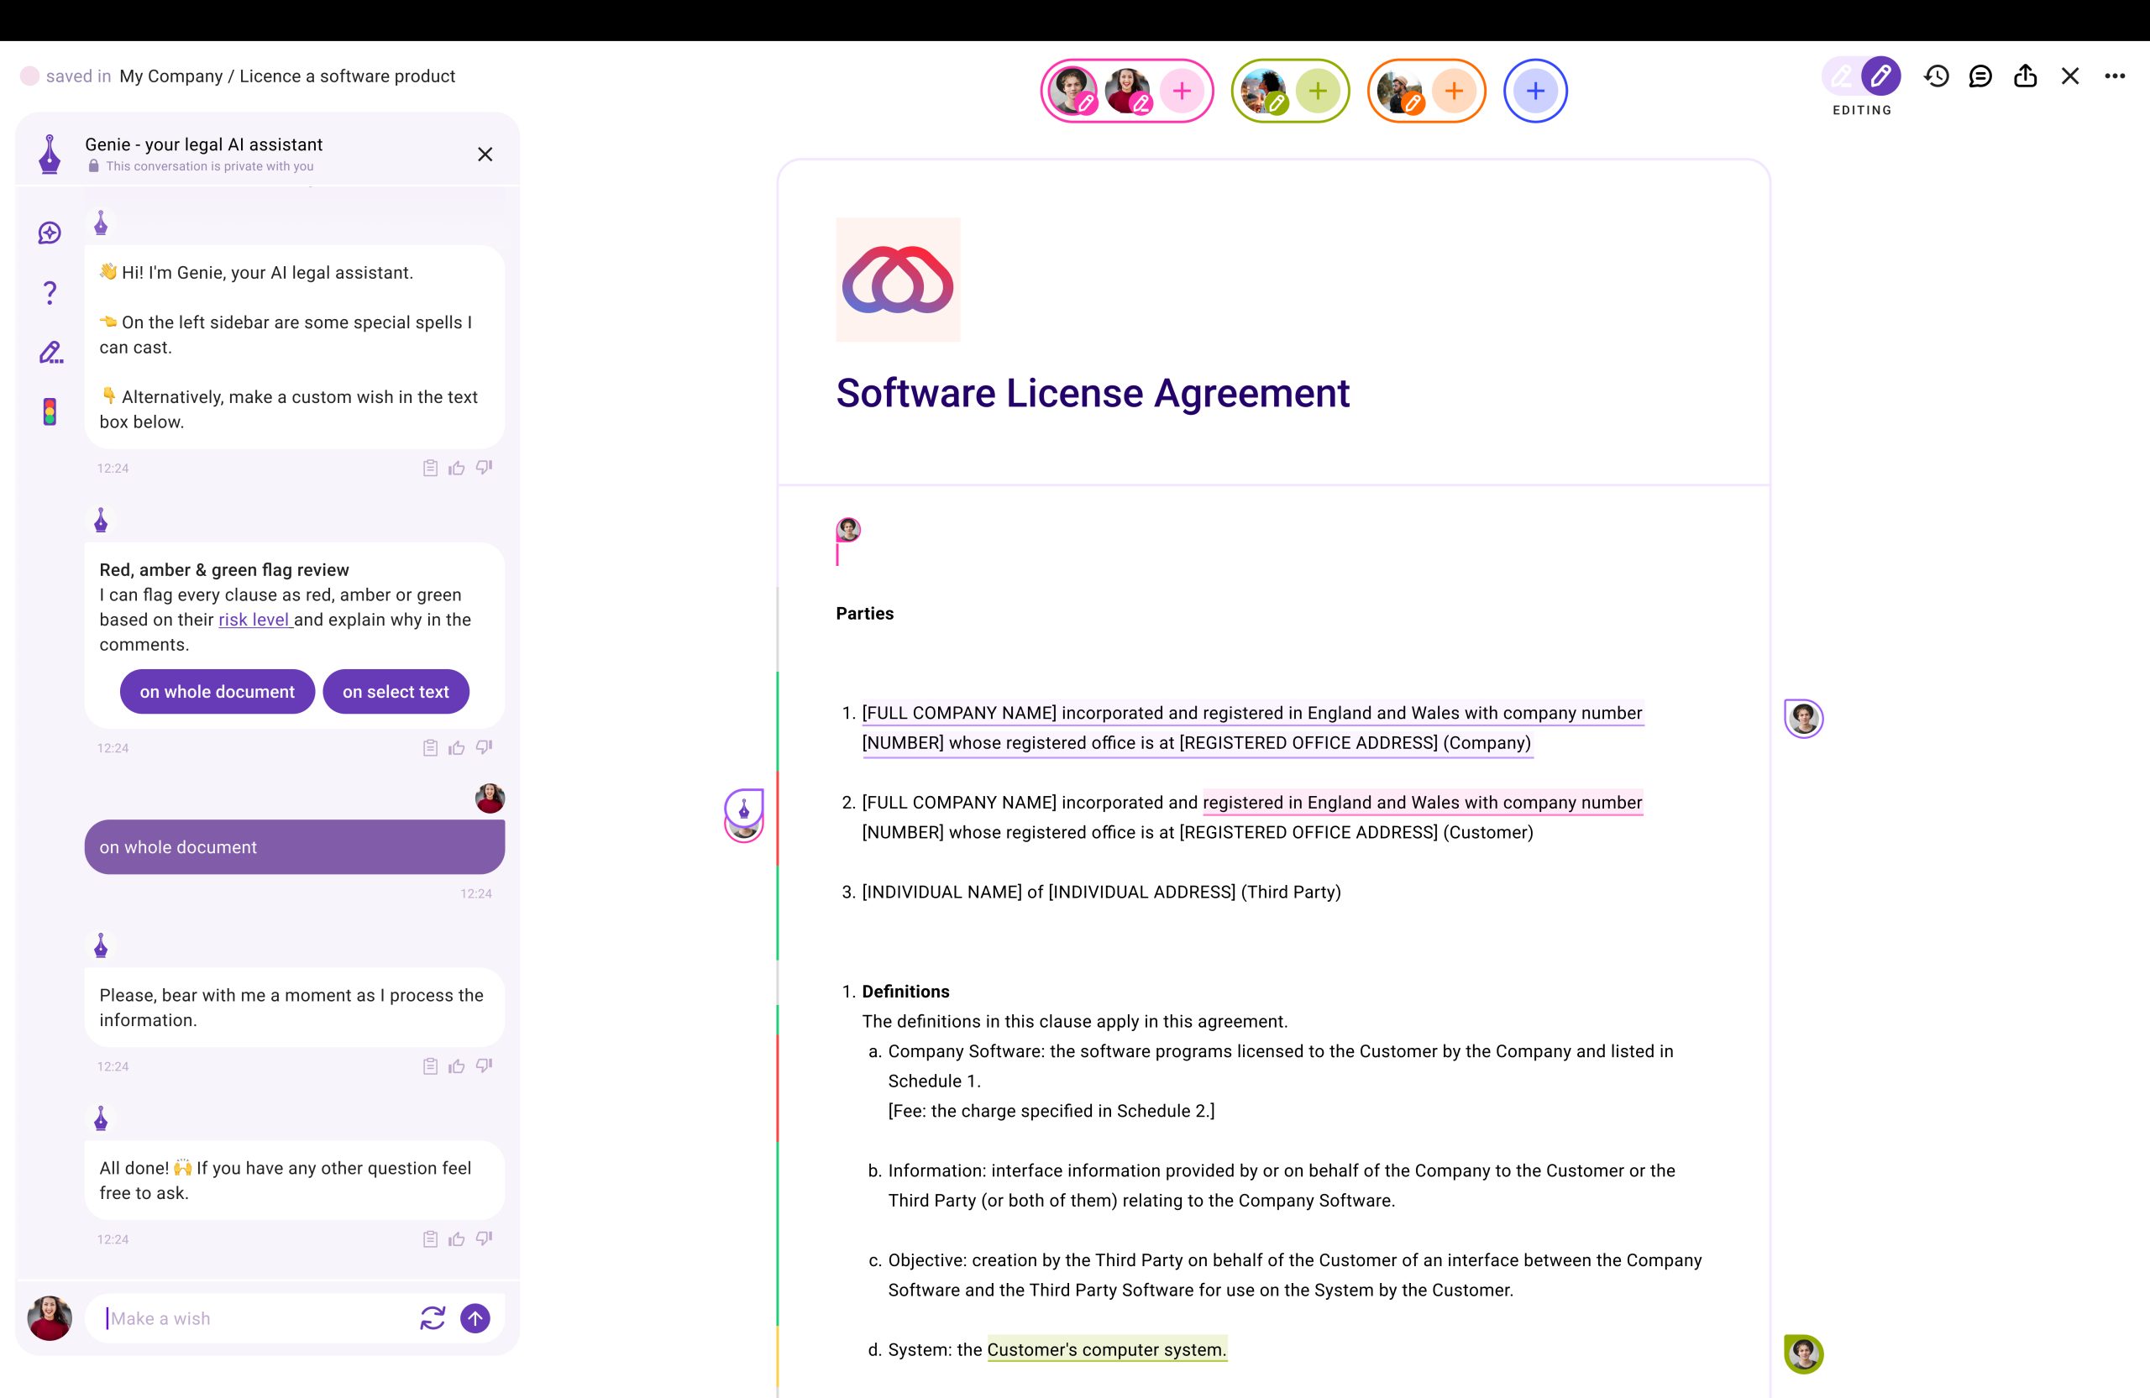Open the three-dot more options menu

[x=2115, y=76]
